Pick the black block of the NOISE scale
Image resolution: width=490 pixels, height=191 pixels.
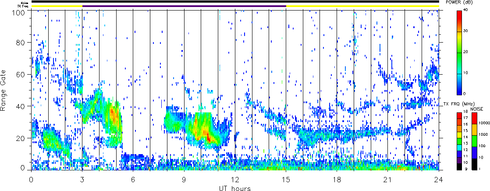pos(474,164)
